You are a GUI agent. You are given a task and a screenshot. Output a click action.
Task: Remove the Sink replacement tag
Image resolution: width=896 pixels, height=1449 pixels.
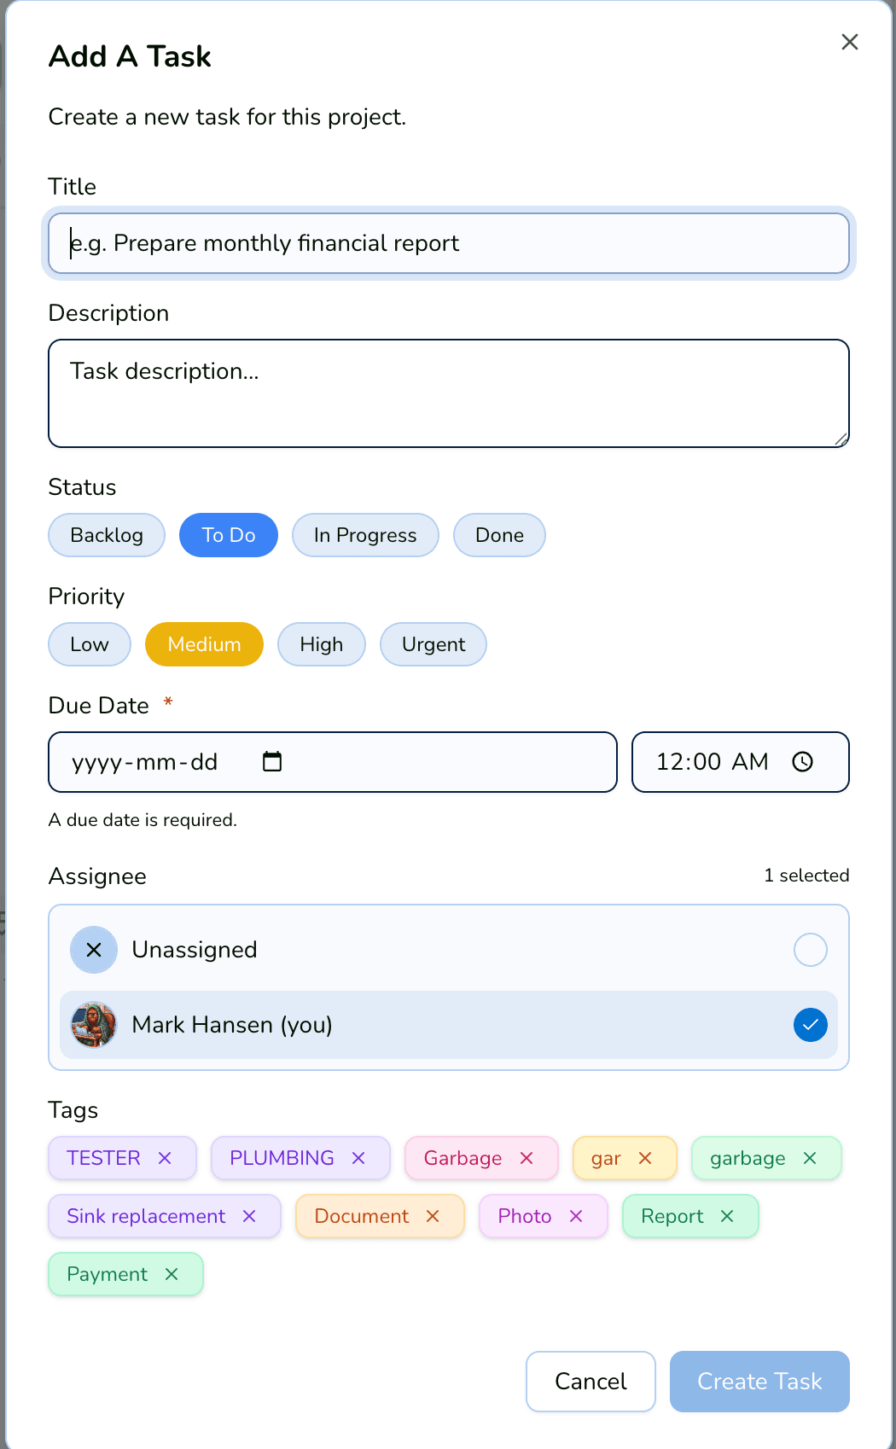(249, 1216)
